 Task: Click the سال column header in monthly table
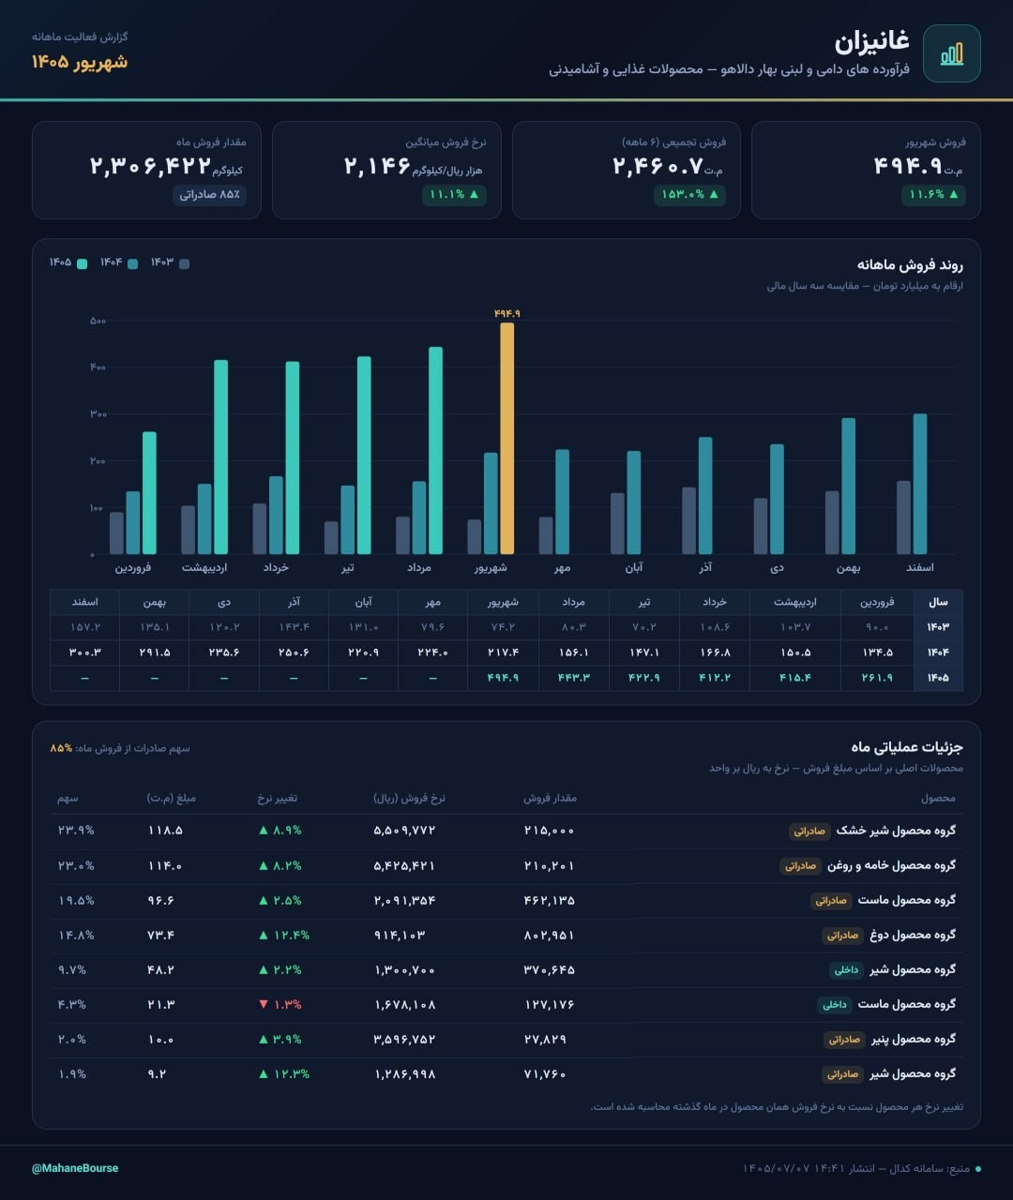tap(938, 602)
